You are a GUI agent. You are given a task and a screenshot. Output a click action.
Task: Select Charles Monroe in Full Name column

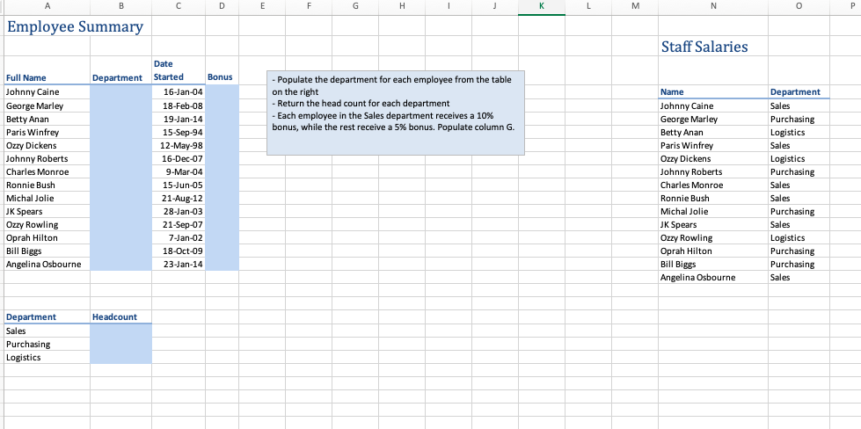(47, 171)
